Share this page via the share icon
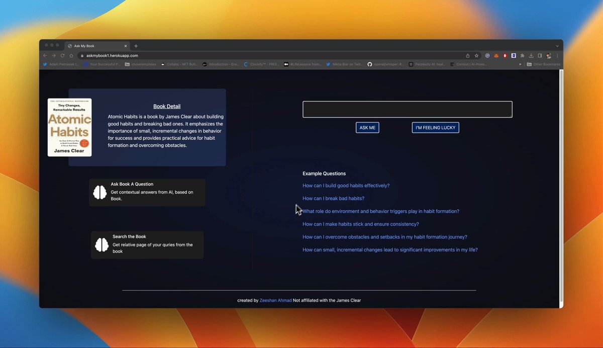This screenshot has width=603, height=348. pos(468,55)
